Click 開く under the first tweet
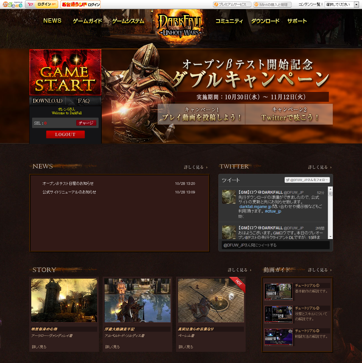362x363 pixels. 241,217
